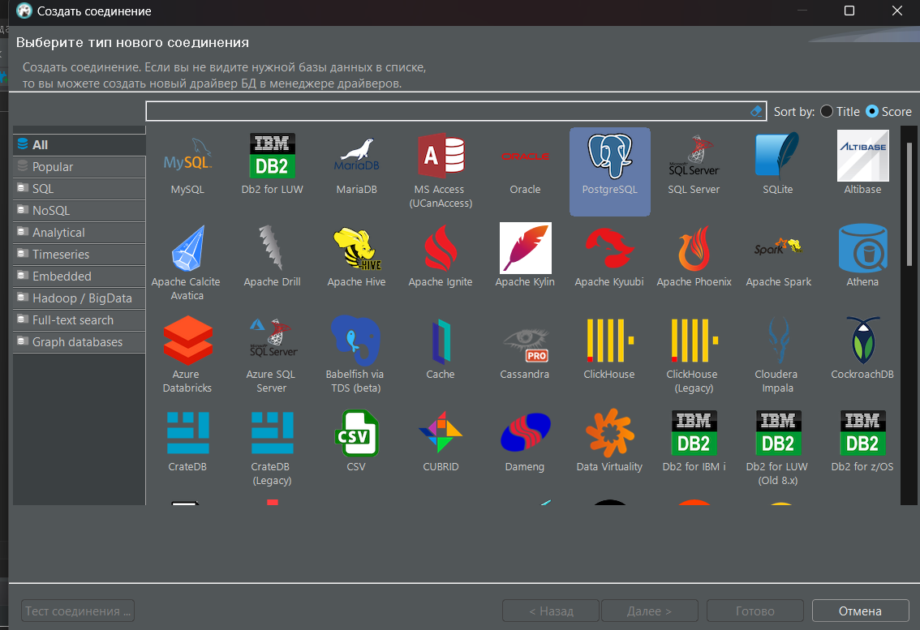Open Full-text search category

(x=80, y=320)
